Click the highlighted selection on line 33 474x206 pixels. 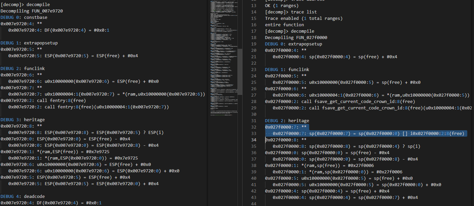[363, 133]
